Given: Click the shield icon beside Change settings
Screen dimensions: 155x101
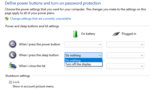Looking at the screenshot, I should pyautogui.click(x=7, y=19).
